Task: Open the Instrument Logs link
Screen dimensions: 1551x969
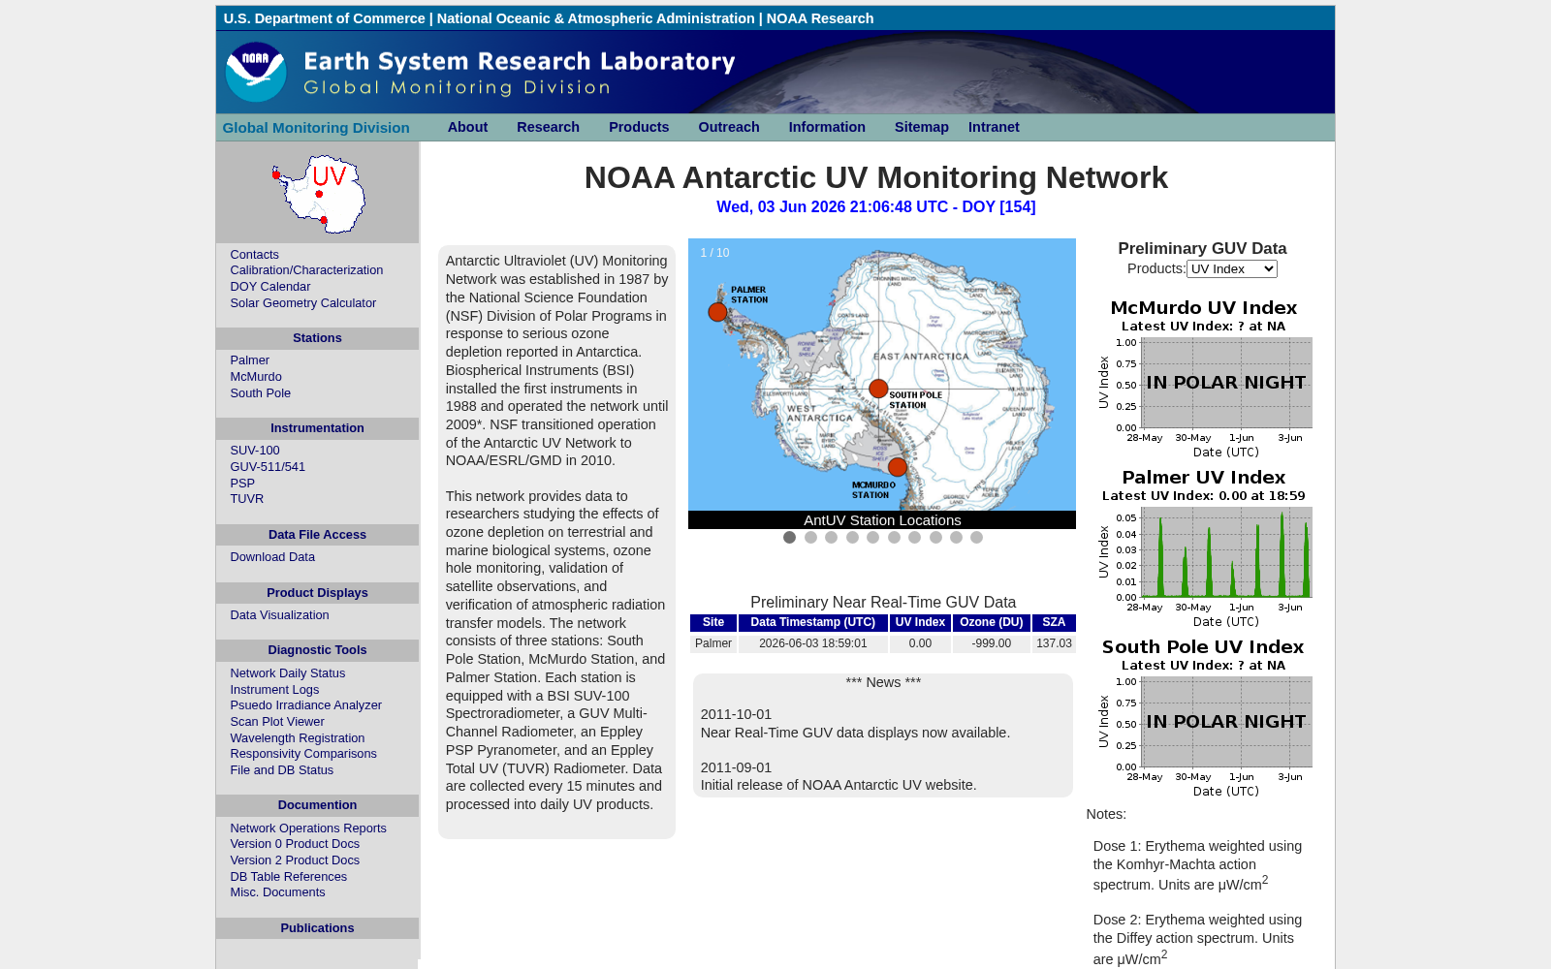Action: pos(274,690)
